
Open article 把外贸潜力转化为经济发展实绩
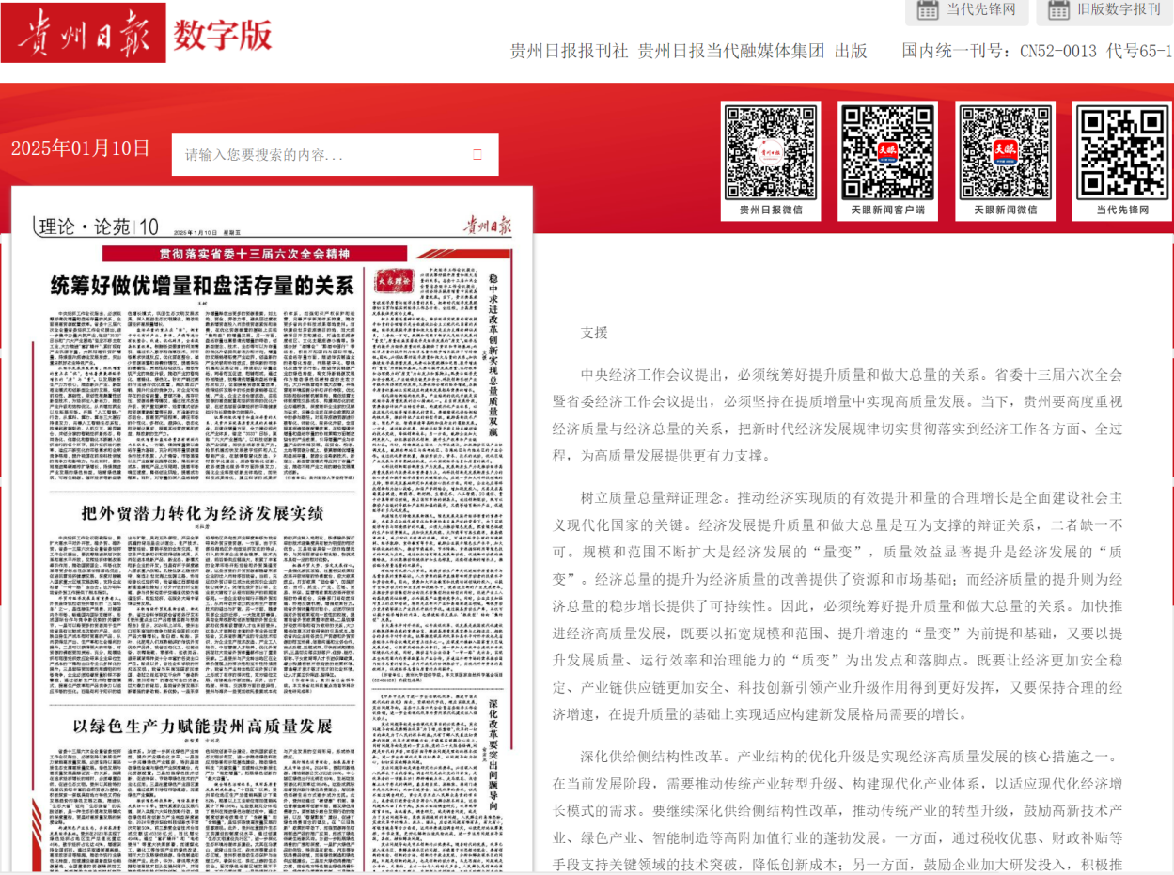202,513
